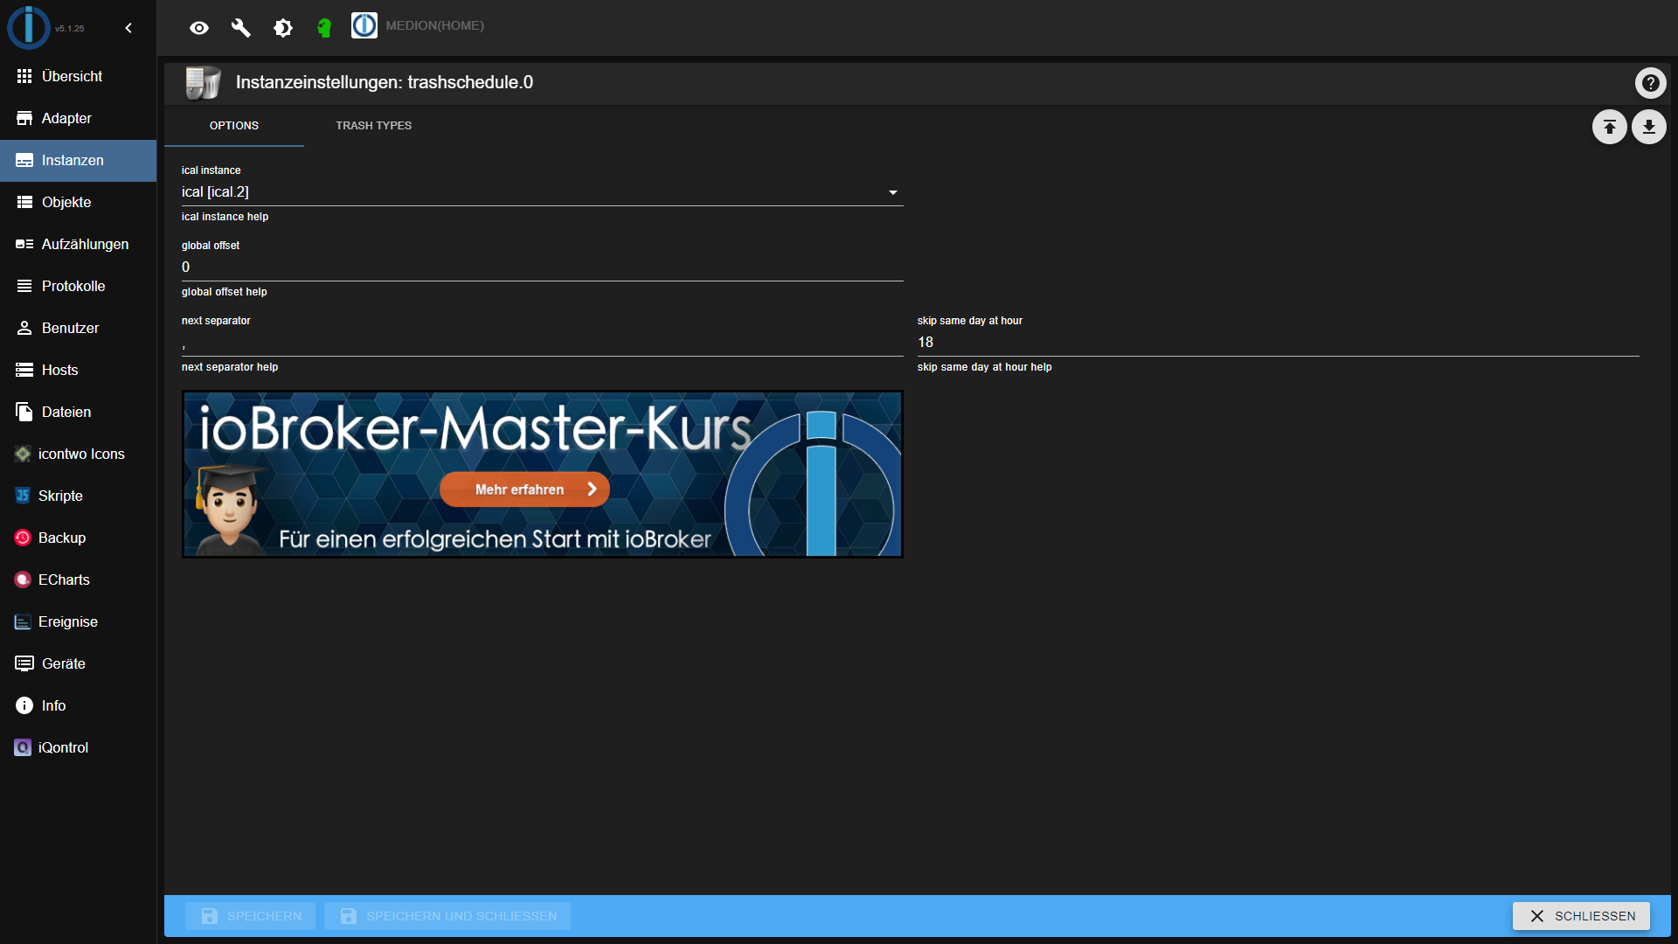The height and width of the screenshot is (944, 1678).
Task: Click the help question mark icon
Action: (x=1650, y=83)
